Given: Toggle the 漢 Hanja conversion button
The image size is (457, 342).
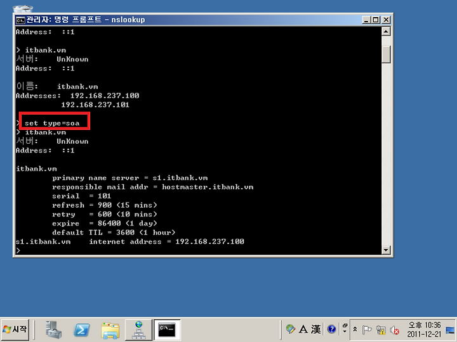Looking at the screenshot, I should click(x=315, y=329).
